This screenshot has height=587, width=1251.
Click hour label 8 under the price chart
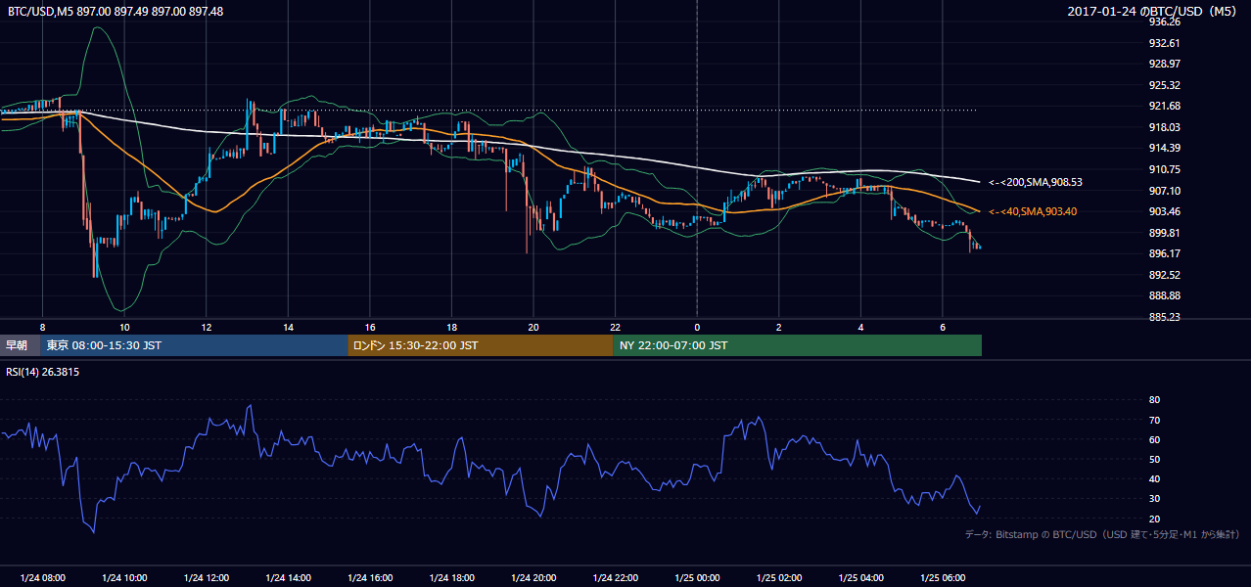pos(42,327)
